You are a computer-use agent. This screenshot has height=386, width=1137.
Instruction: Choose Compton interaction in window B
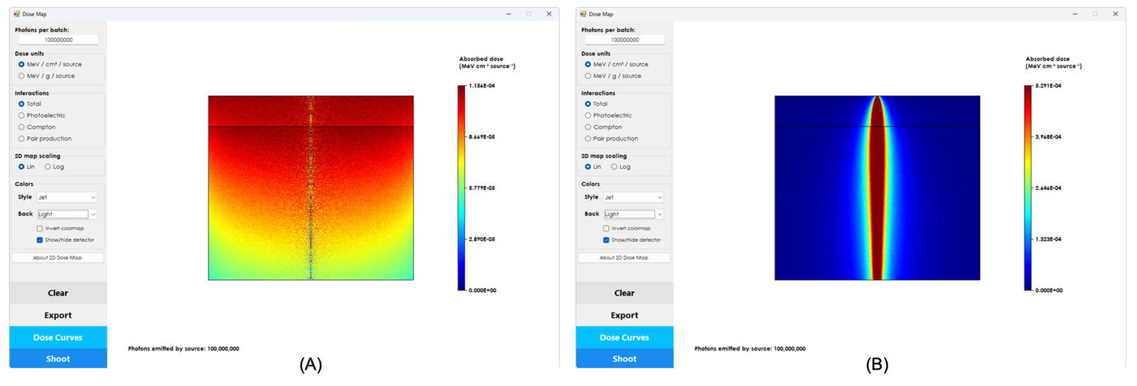[x=604, y=127]
